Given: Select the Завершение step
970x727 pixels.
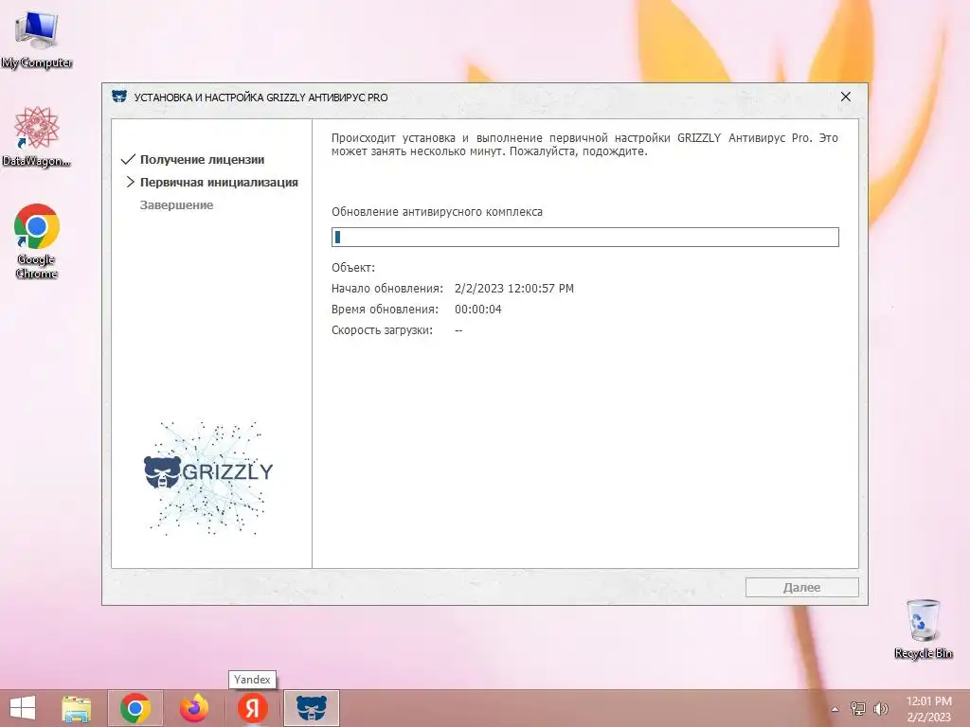Looking at the screenshot, I should pyautogui.click(x=176, y=205).
